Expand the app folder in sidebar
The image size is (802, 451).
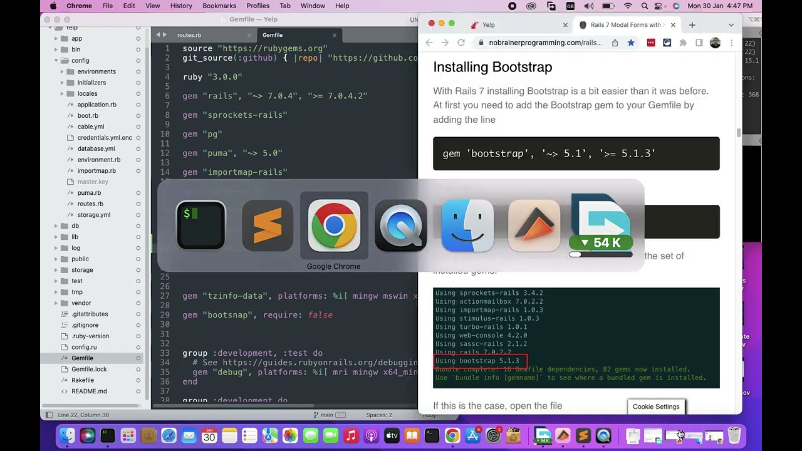coord(56,38)
